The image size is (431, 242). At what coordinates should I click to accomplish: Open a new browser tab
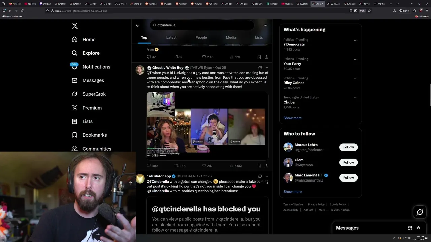[391, 4]
